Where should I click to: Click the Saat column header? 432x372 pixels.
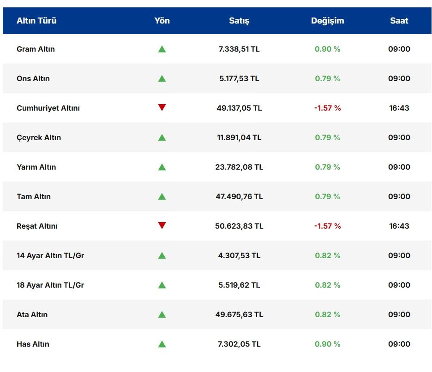(x=399, y=21)
